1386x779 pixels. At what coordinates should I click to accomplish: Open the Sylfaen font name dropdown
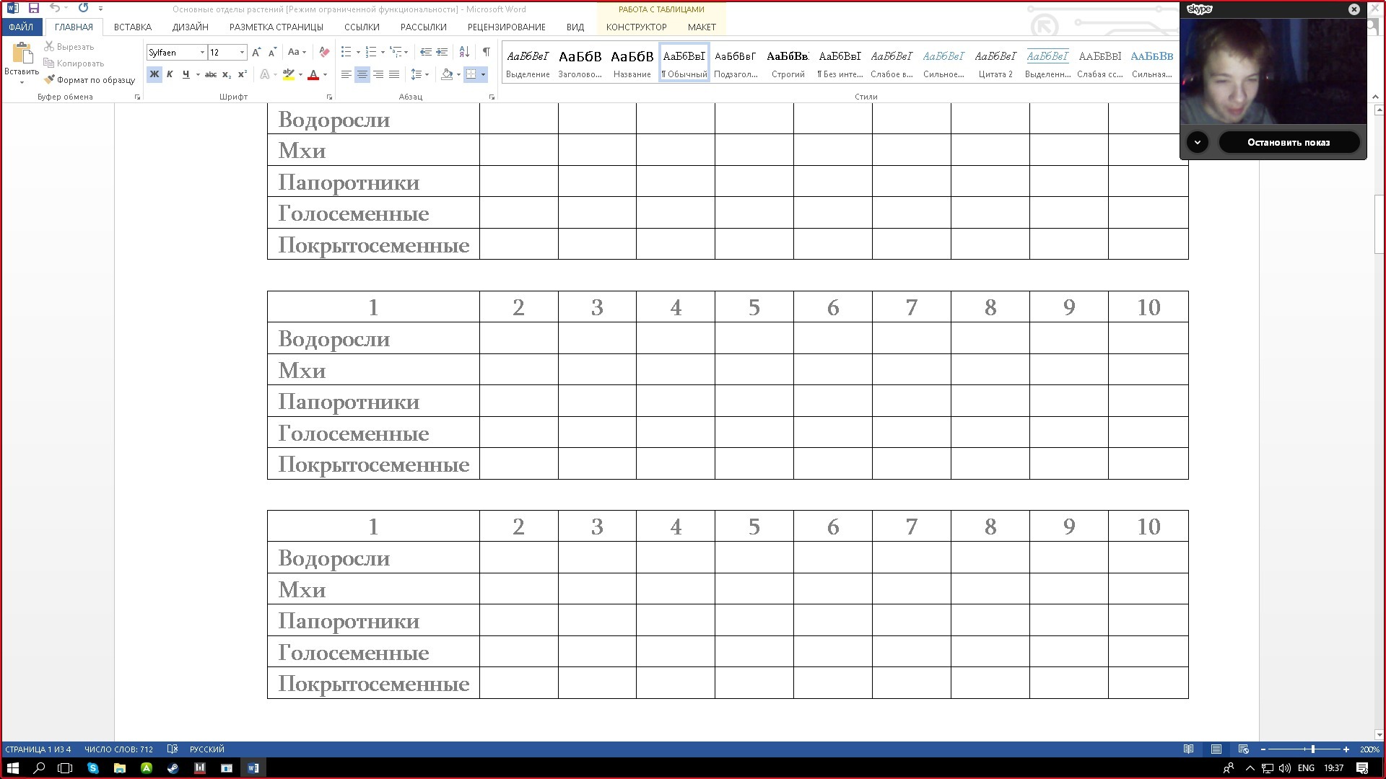pyautogui.click(x=202, y=53)
